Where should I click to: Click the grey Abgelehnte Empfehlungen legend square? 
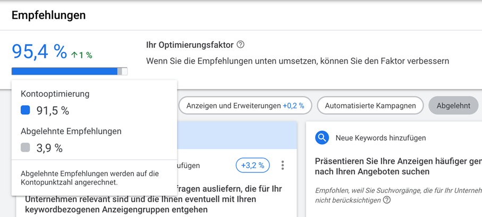26,148
